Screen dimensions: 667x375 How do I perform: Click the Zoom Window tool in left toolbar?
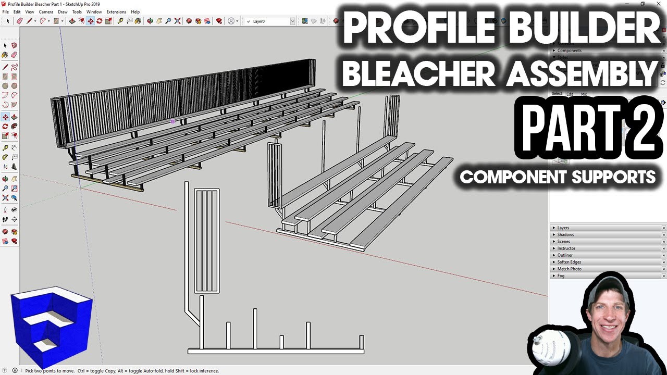[14, 189]
